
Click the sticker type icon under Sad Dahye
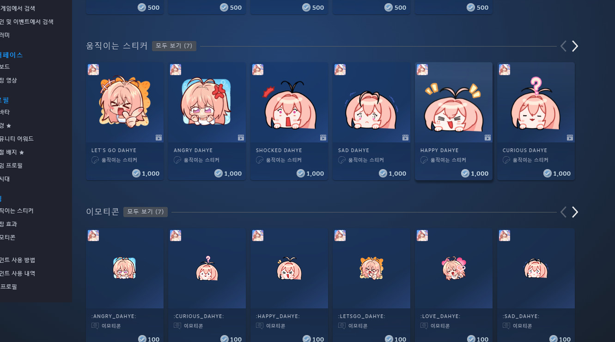[x=342, y=160]
